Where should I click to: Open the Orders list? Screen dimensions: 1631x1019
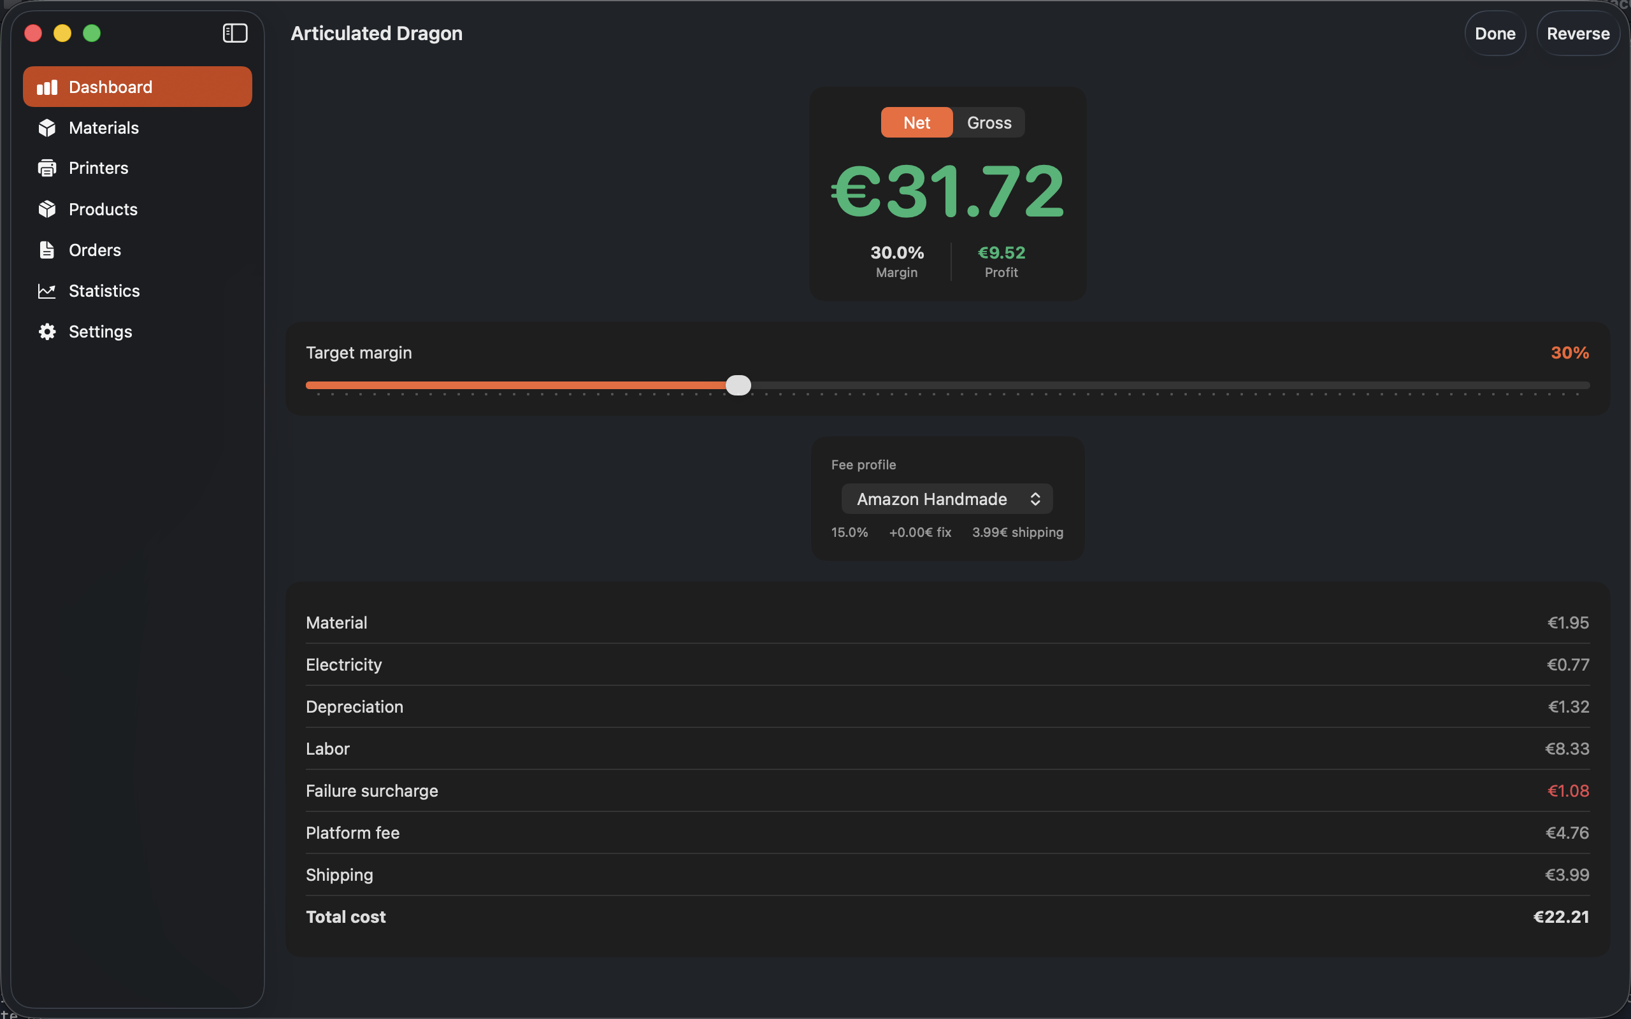pos(138,250)
